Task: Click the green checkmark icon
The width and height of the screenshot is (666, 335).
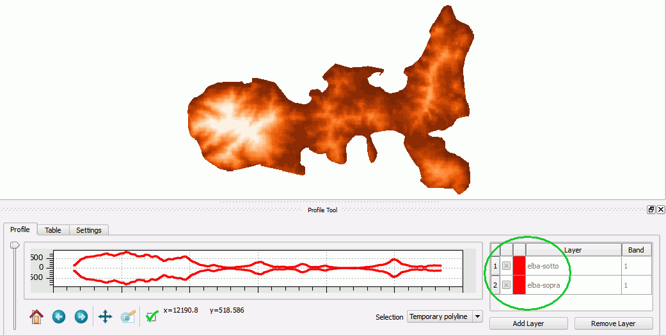Action: (152, 316)
